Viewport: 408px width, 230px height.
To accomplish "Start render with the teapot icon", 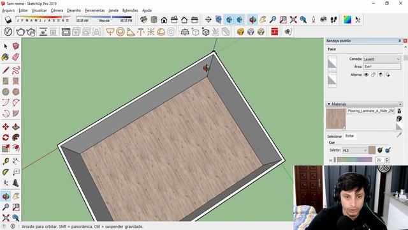I will (x=20, y=32).
